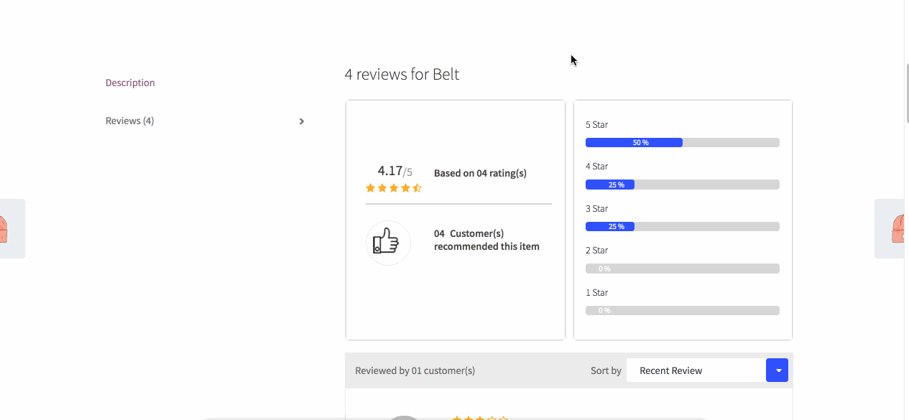Click the 1 Star rating bar
909x420 pixels.
[x=682, y=311]
